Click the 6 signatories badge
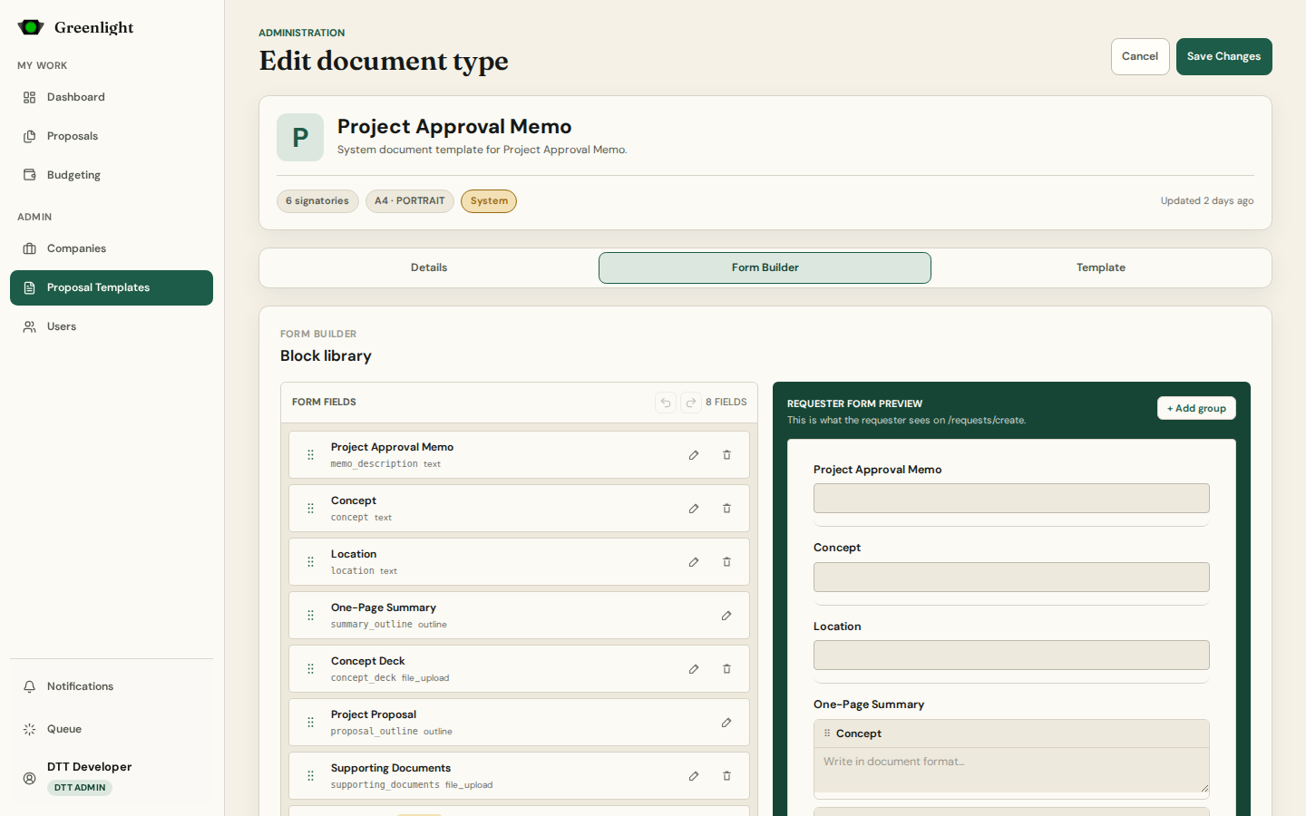The height and width of the screenshot is (816, 1306). (317, 201)
